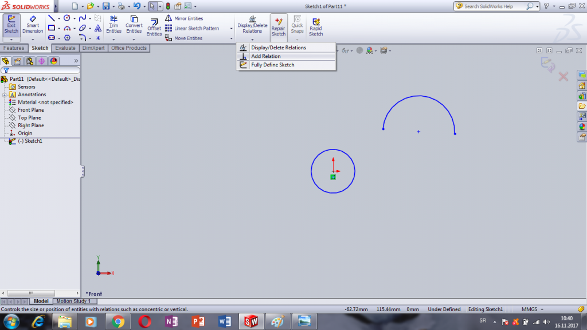
Task: Click the Rebuild traffic light icon
Action: point(168,6)
